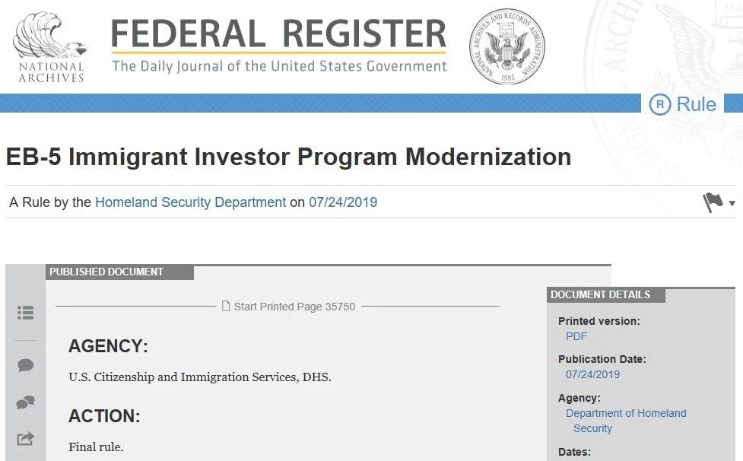743x461 pixels.
Task: Expand the dropdown arrow next to the flag
Action: tap(732, 203)
